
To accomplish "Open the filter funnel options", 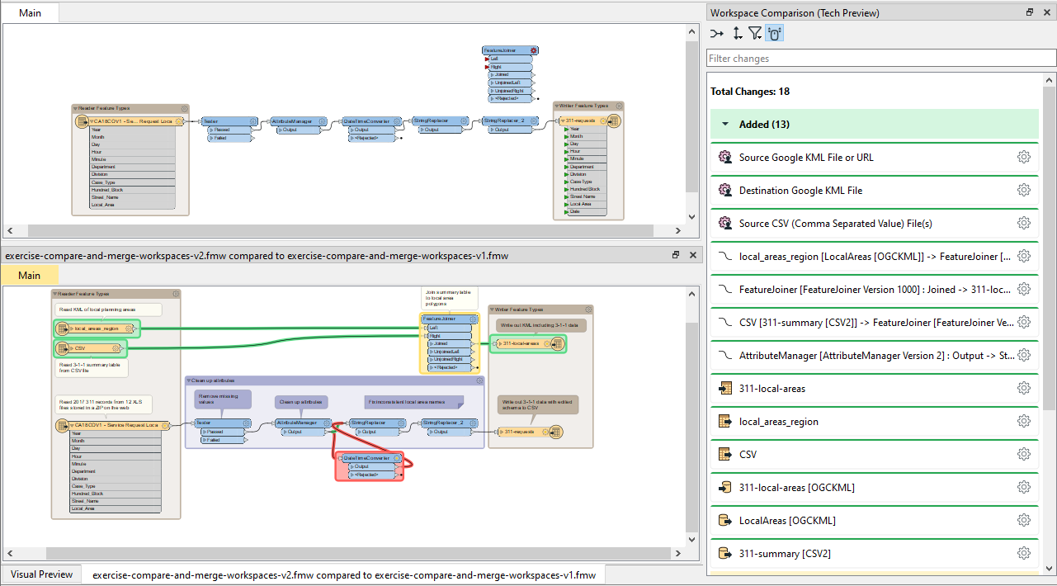I will pos(755,34).
